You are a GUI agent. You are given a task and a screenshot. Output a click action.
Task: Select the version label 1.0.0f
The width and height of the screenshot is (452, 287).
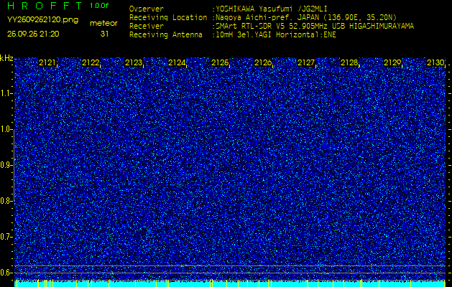point(99,6)
